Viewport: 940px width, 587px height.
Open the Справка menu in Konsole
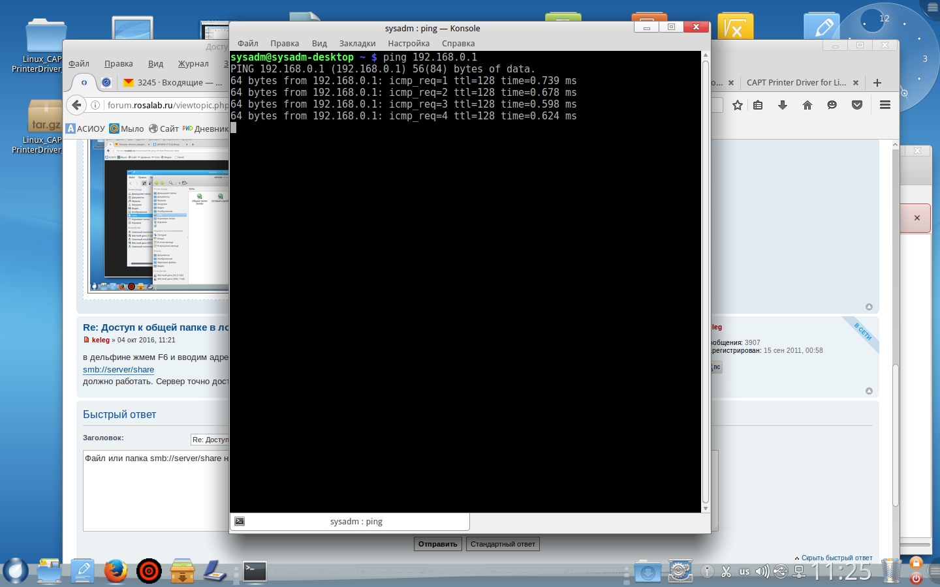(x=458, y=44)
